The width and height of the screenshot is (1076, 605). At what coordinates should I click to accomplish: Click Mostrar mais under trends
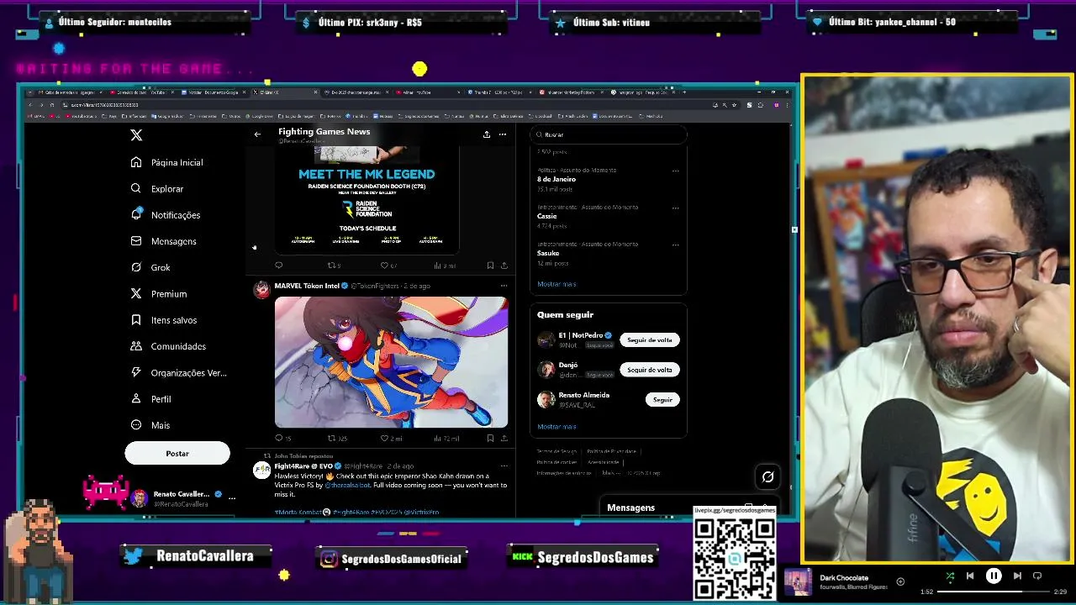click(556, 284)
